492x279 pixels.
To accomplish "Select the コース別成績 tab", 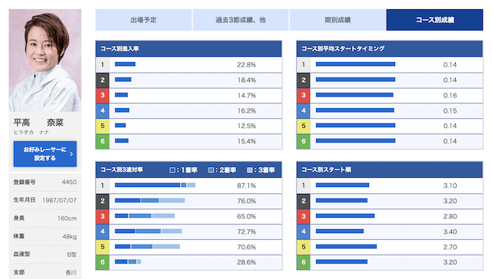I will tap(434, 20).
